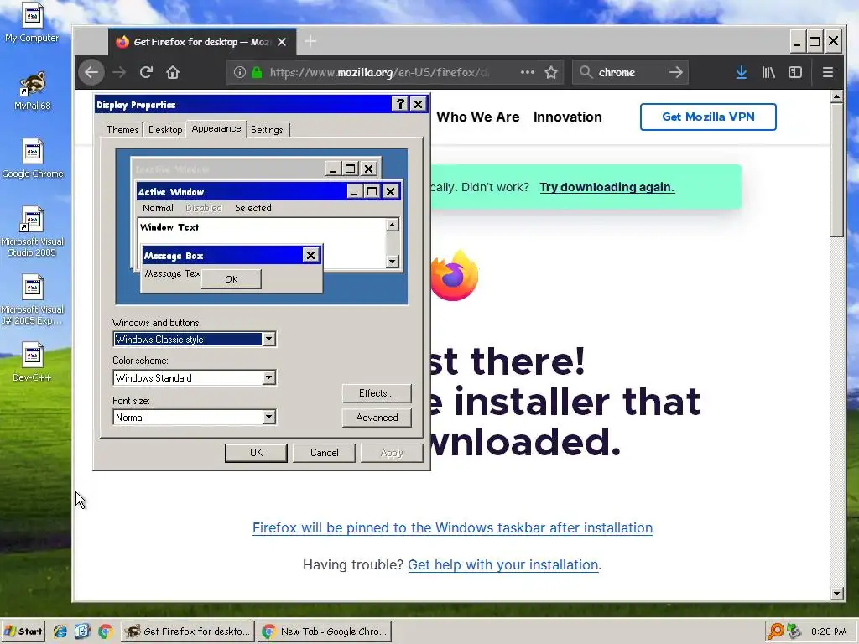Open Google Chrome desktop icon
859x644 pixels.
(x=33, y=158)
